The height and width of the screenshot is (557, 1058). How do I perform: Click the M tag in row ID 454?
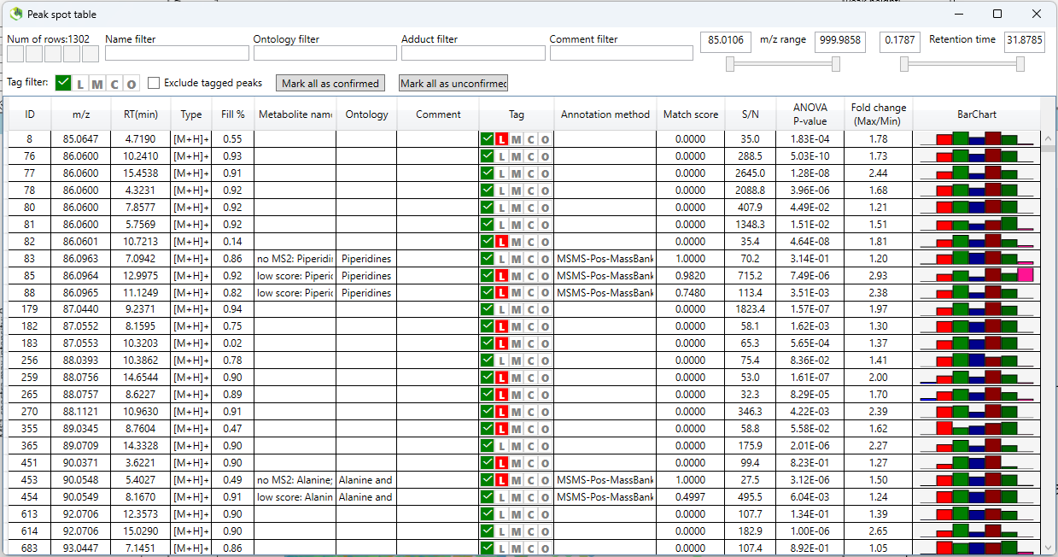coord(516,497)
